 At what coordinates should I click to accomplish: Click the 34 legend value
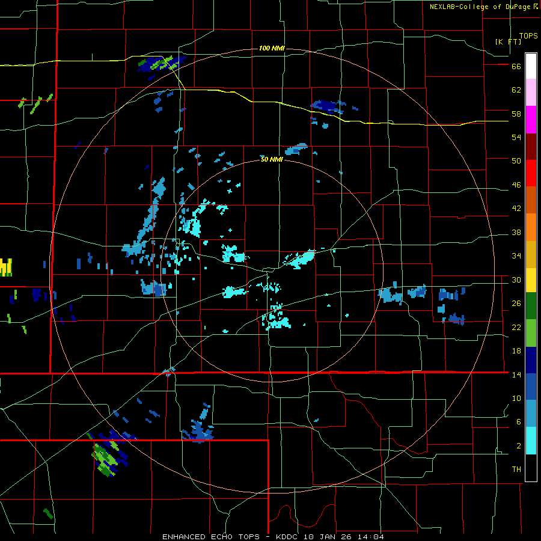coord(516,256)
